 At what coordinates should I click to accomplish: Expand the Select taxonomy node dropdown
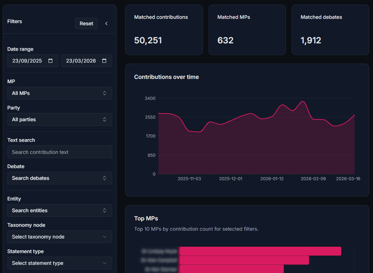point(59,237)
